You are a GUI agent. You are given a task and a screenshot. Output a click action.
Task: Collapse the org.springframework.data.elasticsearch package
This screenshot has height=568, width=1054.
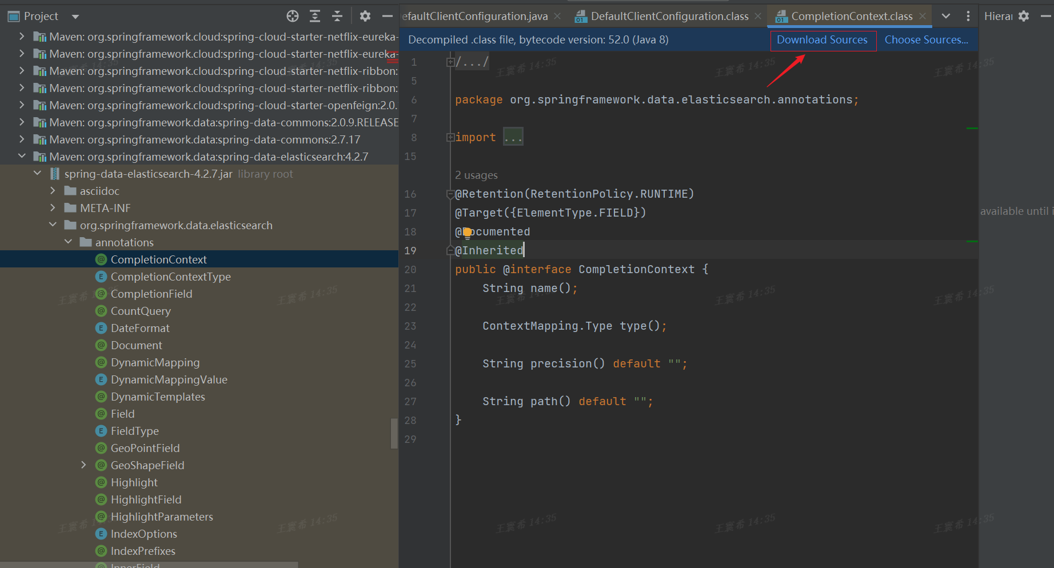pyautogui.click(x=53, y=225)
